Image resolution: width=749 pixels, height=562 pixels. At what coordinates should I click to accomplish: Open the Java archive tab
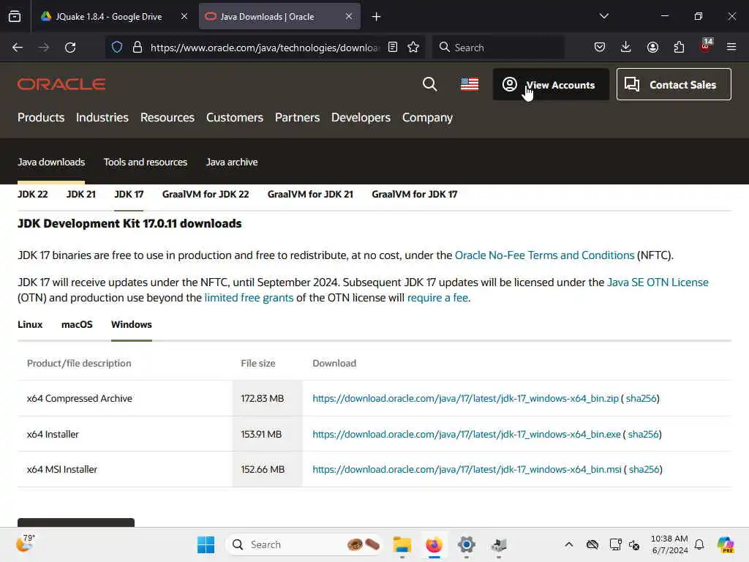pyautogui.click(x=232, y=162)
